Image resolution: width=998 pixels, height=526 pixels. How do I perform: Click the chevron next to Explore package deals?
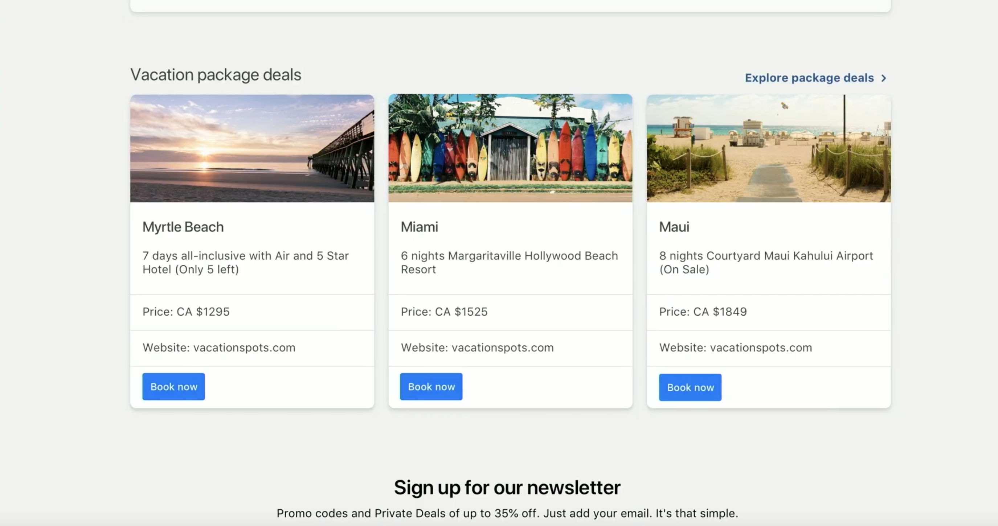(x=884, y=78)
